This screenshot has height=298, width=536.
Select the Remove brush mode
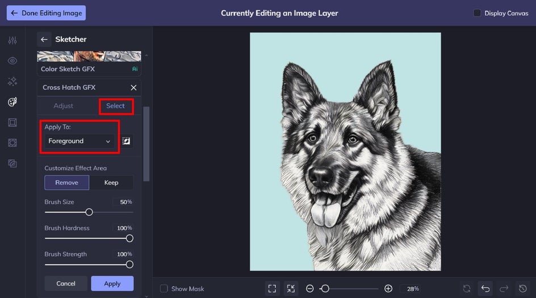pyautogui.click(x=66, y=183)
